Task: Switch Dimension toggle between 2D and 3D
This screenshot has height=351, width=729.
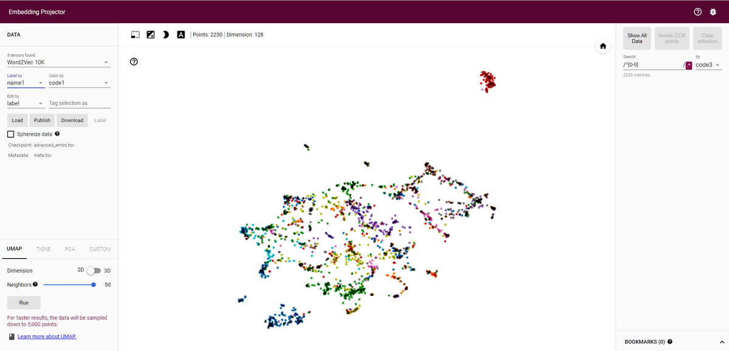Action: coord(94,270)
